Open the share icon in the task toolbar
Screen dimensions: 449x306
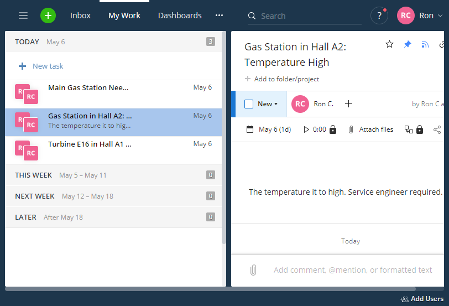point(437,130)
